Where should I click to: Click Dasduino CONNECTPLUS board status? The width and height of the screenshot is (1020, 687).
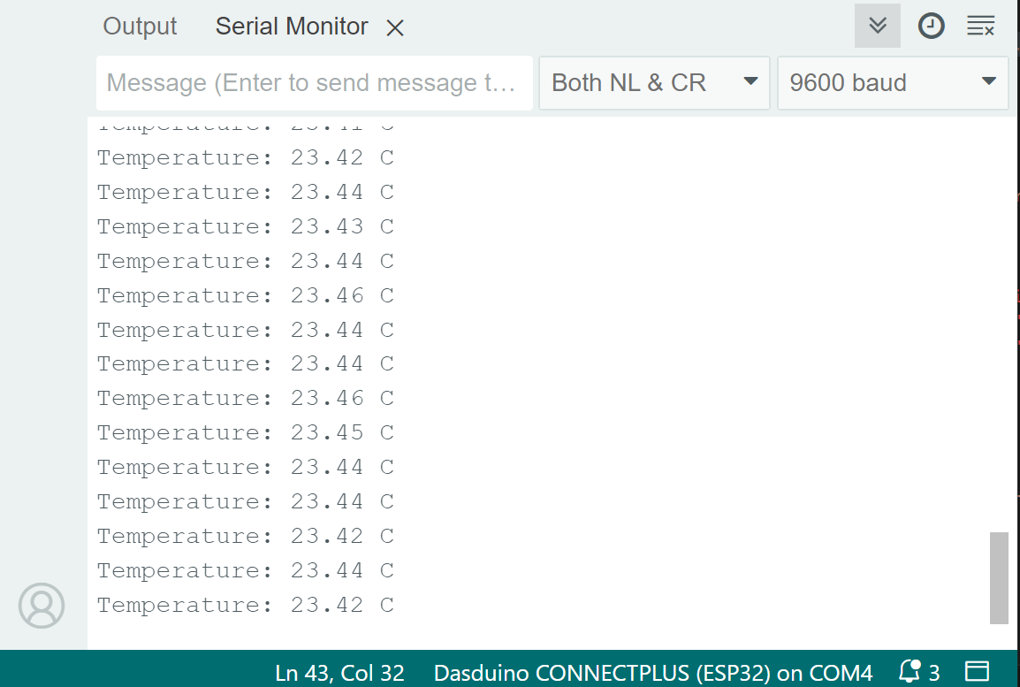tap(652, 673)
